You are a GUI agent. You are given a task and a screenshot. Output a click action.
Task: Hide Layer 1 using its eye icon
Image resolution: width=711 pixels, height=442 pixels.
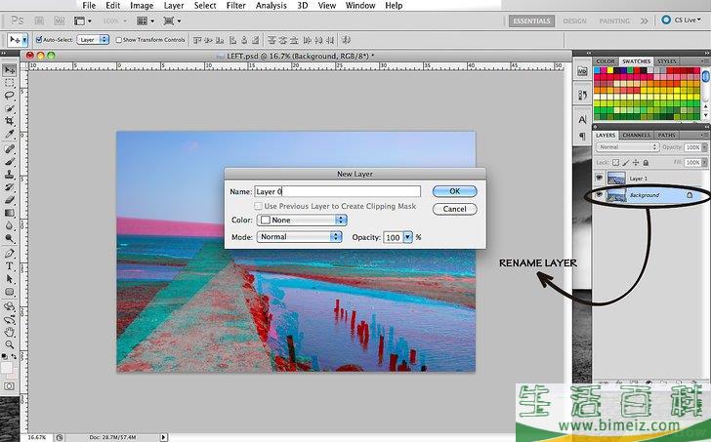tap(599, 179)
